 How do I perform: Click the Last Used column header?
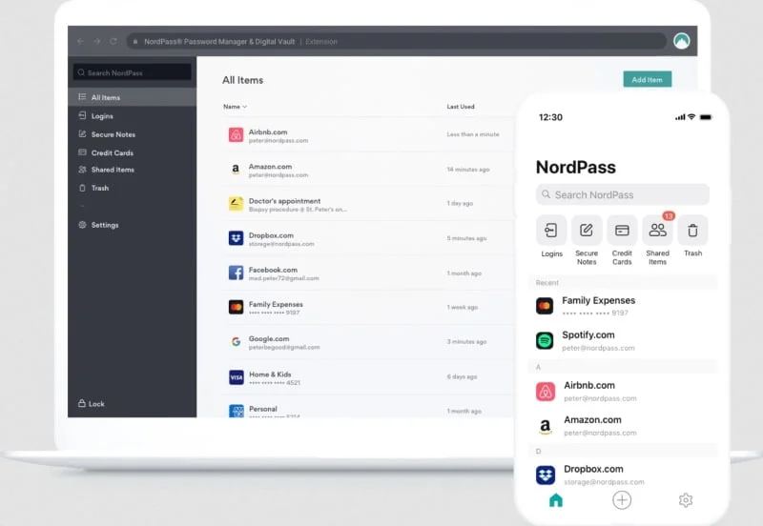tap(461, 107)
